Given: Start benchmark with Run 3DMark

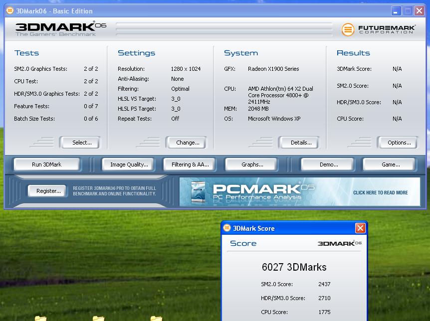Looking at the screenshot, I should pyautogui.click(x=46, y=164).
